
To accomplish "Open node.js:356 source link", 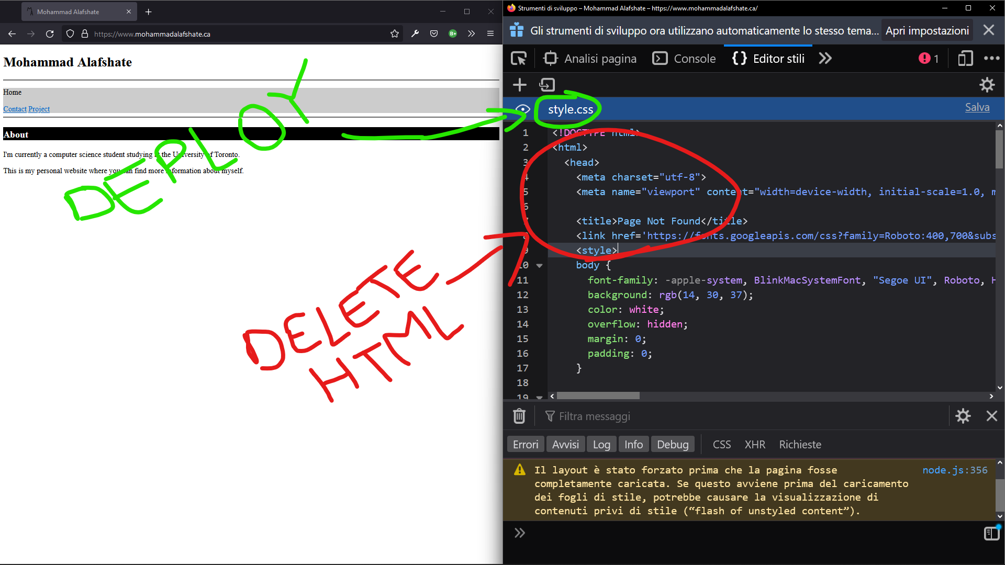I will click(x=955, y=470).
